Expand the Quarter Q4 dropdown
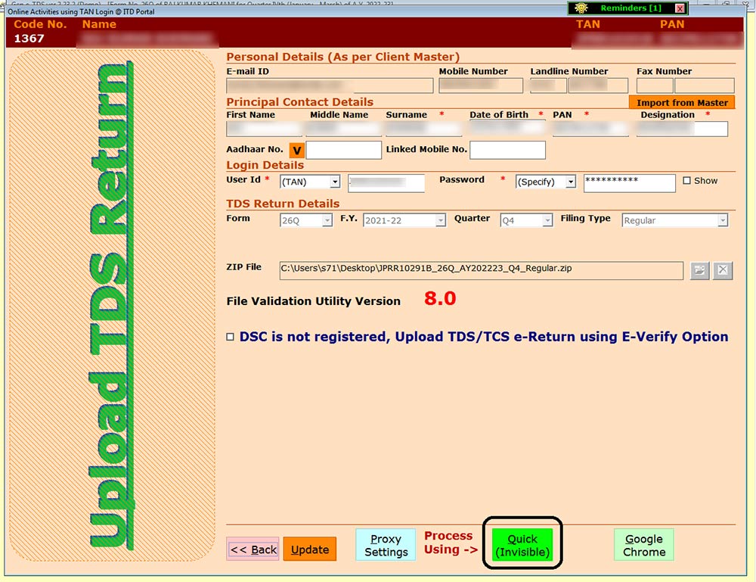 [x=547, y=221]
